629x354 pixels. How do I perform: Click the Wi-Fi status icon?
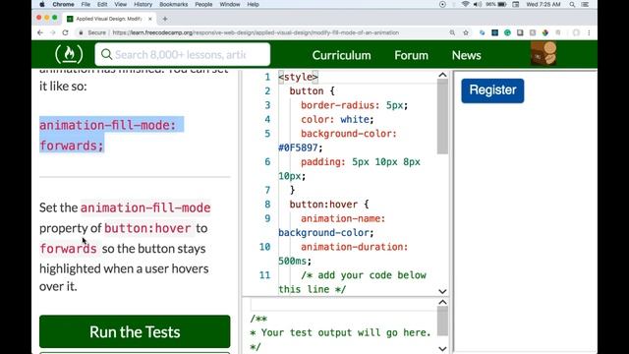465,4
